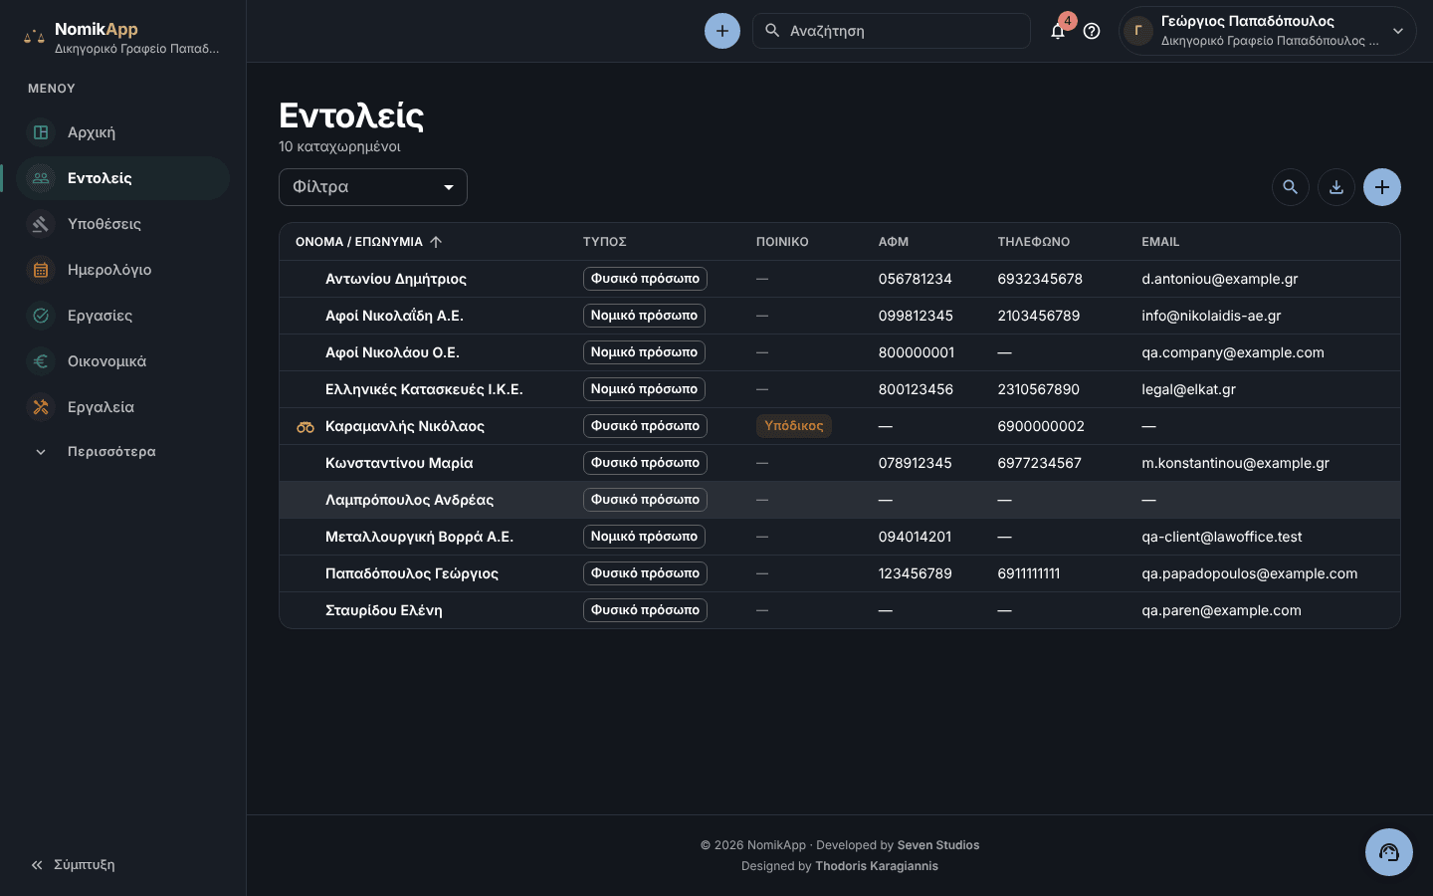Add a new client with the plus button
1433x896 pixels.
pyautogui.click(x=1382, y=187)
